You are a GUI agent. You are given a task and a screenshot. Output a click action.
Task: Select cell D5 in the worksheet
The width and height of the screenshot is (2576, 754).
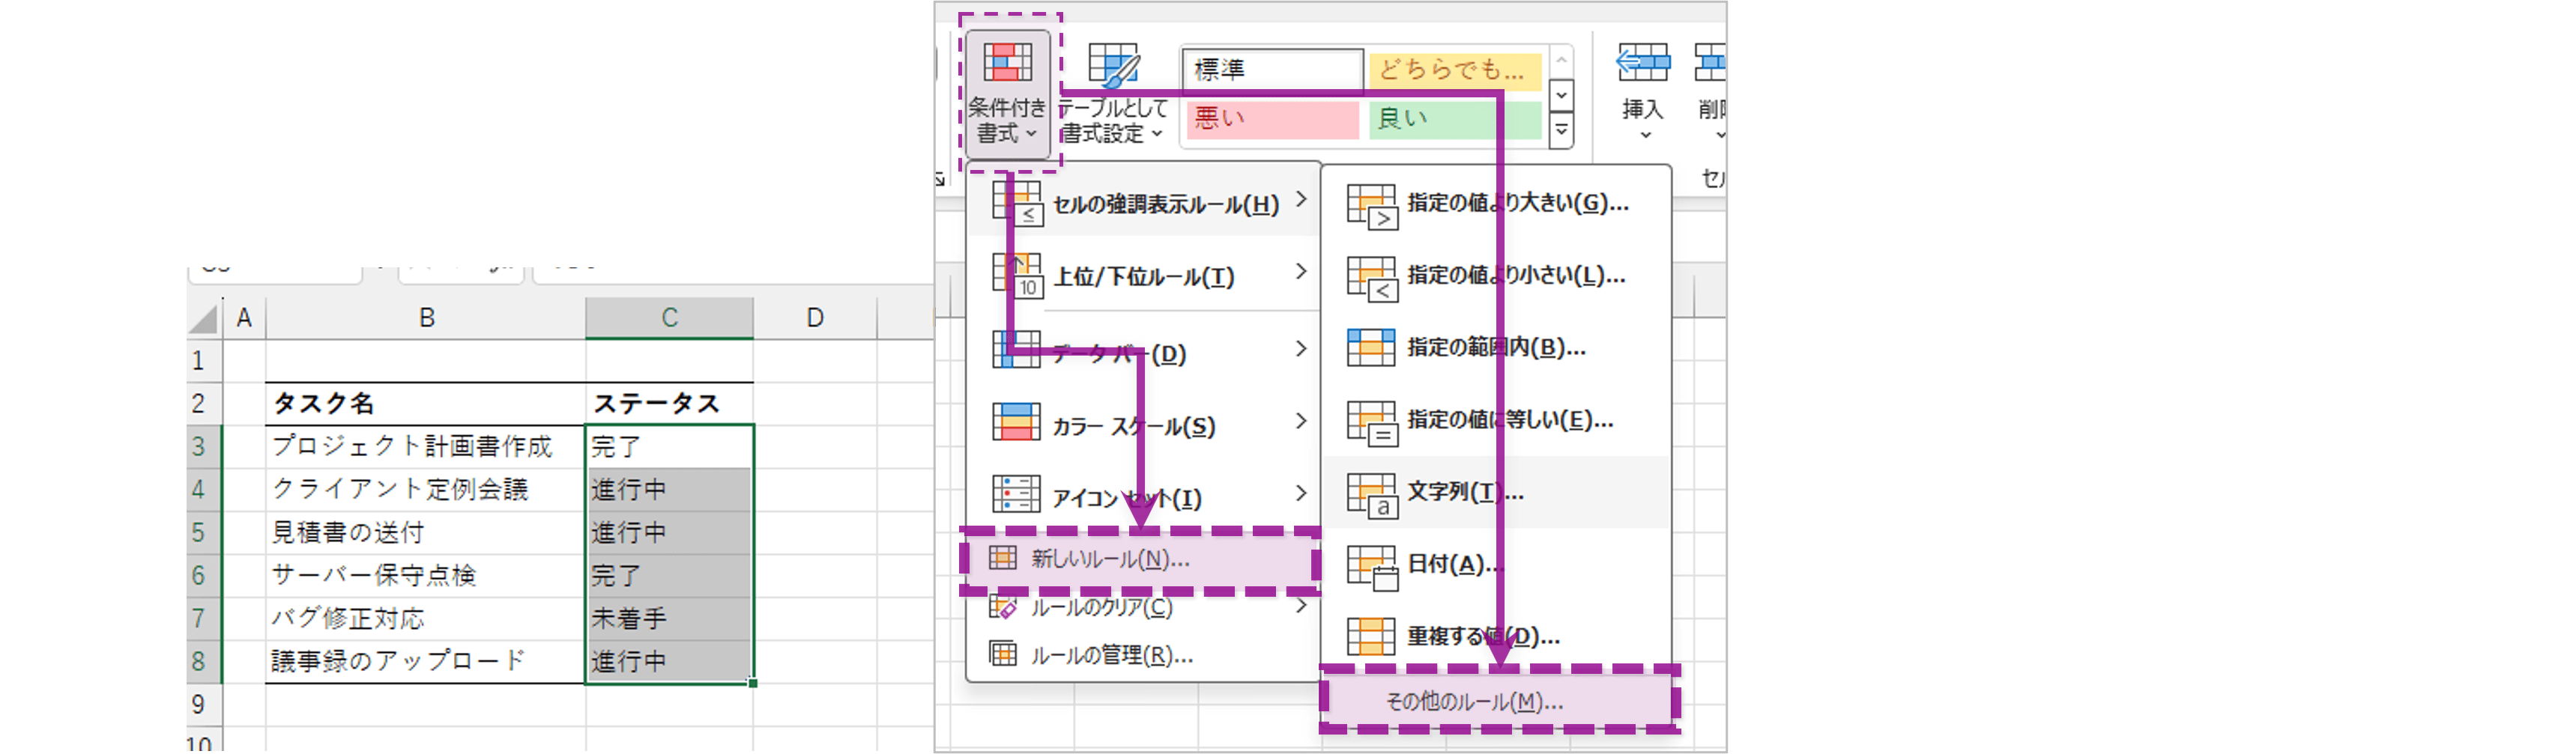tap(815, 532)
